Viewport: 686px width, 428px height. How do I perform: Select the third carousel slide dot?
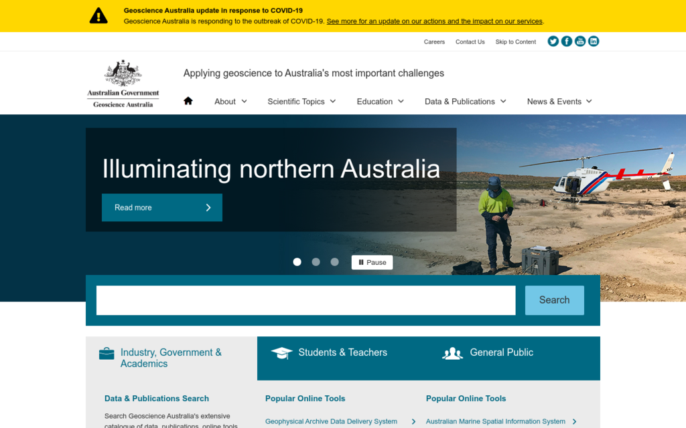pos(334,261)
